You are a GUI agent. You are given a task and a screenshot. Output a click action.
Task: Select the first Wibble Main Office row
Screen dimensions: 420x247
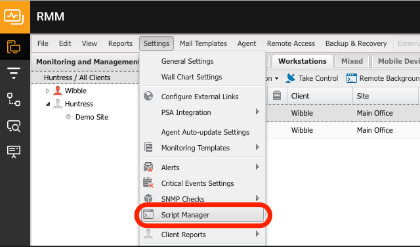pyautogui.click(x=343, y=113)
